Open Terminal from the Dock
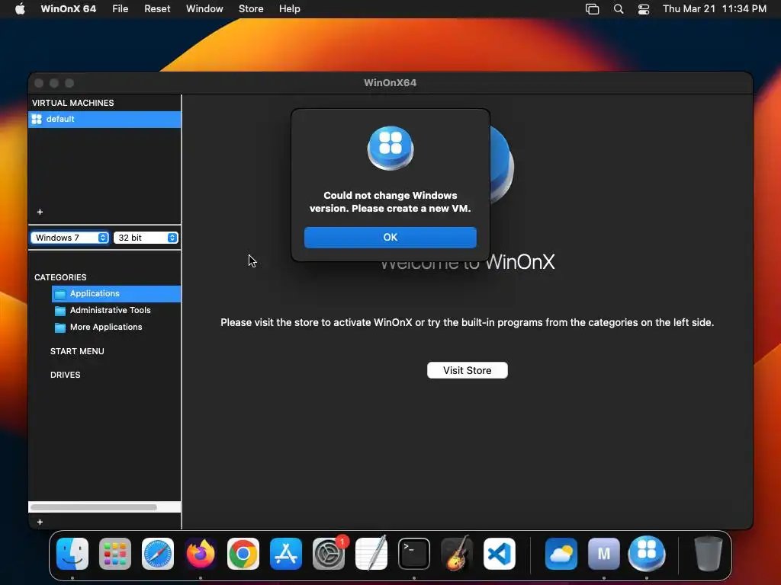781x585 pixels. pyautogui.click(x=414, y=554)
